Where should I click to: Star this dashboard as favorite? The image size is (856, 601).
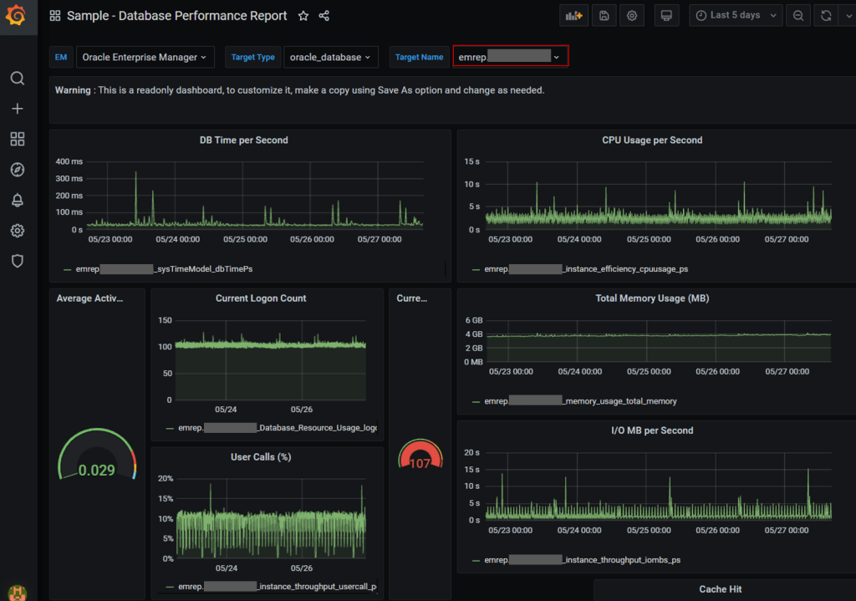(303, 16)
